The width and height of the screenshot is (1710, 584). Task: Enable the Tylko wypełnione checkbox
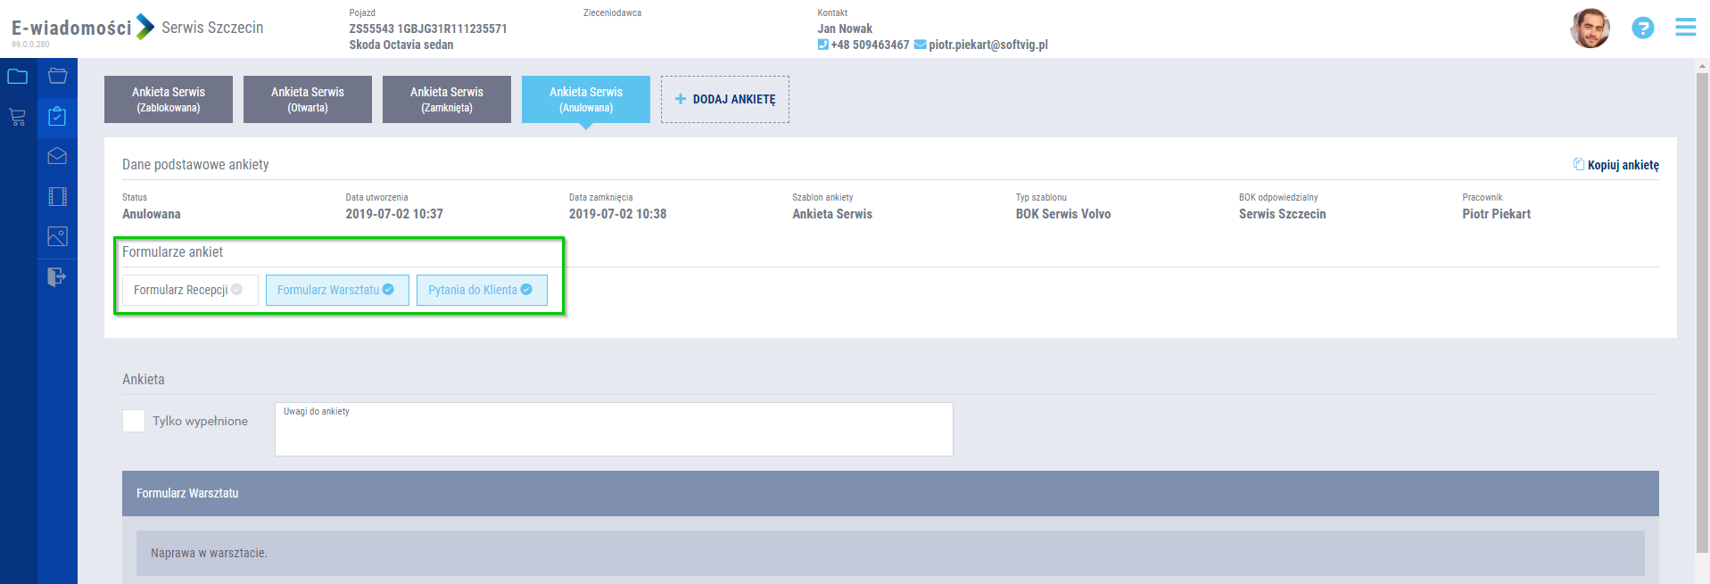(134, 421)
